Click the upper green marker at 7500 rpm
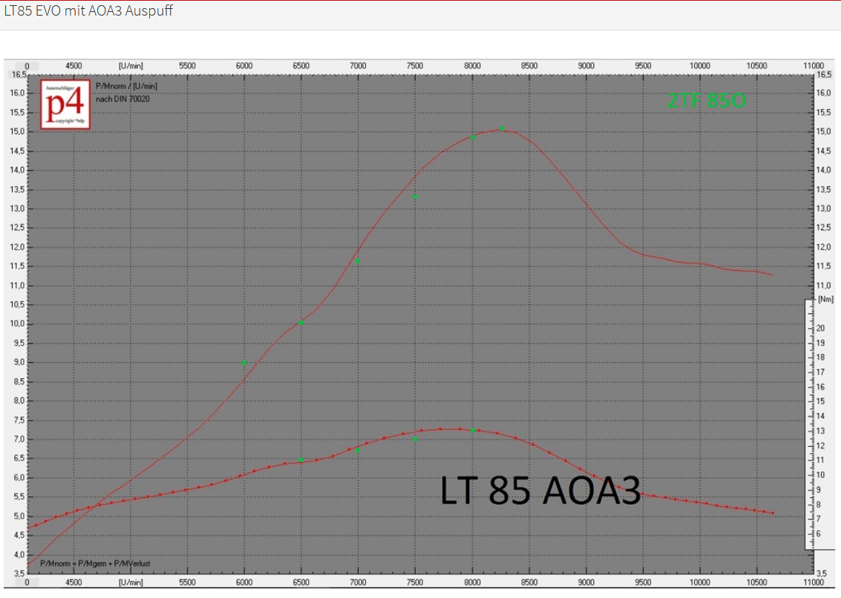Viewport: 841px width, 598px height. click(415, 196)
